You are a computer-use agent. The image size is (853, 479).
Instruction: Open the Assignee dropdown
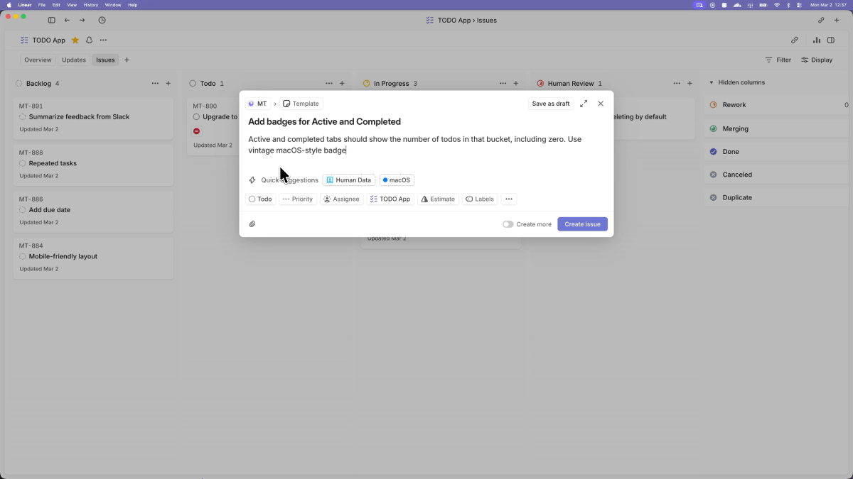point(342,199)
